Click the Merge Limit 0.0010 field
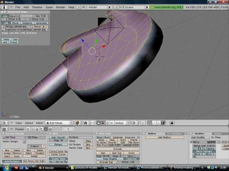 [204, 146]
